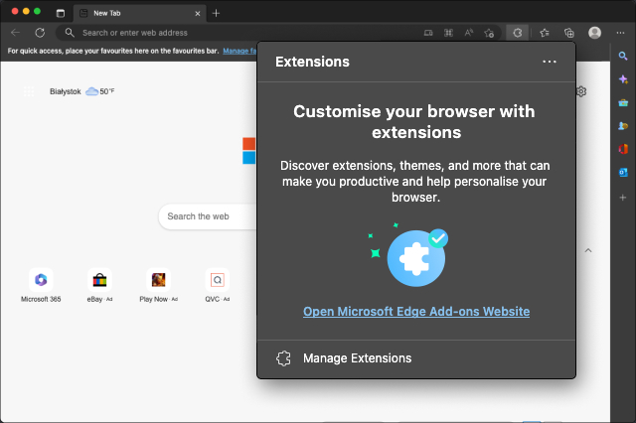Reload the page with the refresh icon
This screenshot has height=423, width=636.
click(x=40, y=32)
